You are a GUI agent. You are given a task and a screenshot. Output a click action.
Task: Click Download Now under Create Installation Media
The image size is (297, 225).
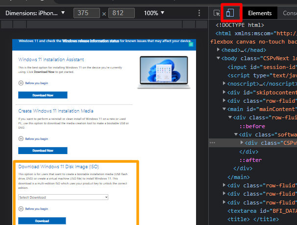coord(43,151)
